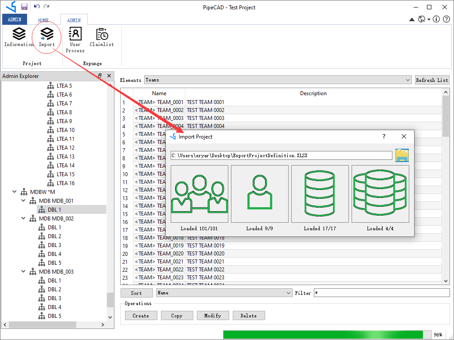
Task: Open the Elements dropdown showing Teams
Action: point(408,80)
